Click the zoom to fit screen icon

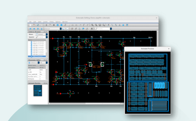point(100,25)
